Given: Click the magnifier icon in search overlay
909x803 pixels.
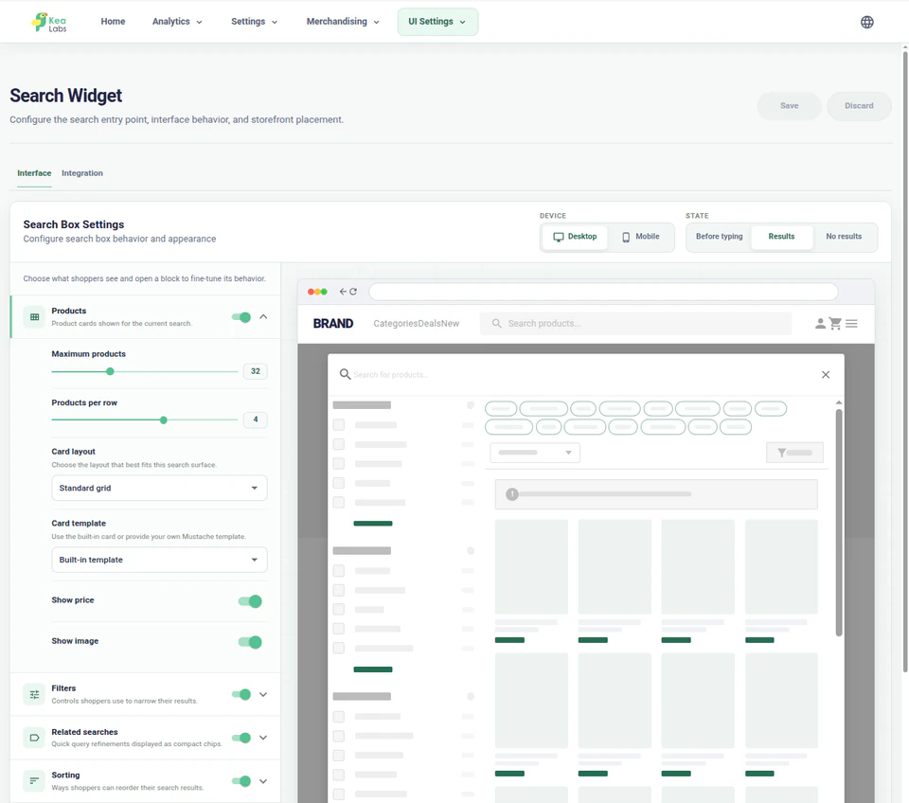Looking at the screenshot, I should (345, 375).
